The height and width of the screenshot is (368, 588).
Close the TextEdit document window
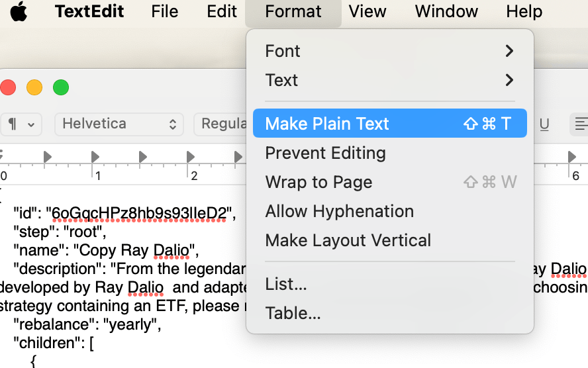point(8,87)
